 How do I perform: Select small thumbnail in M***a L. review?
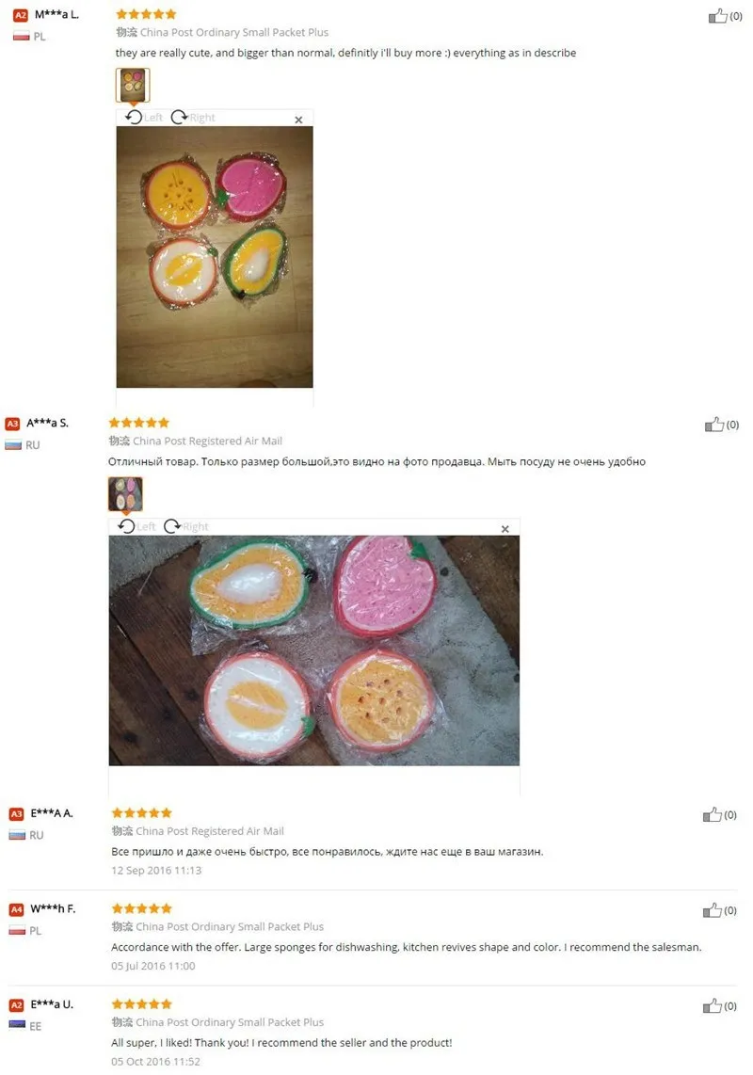133,85
